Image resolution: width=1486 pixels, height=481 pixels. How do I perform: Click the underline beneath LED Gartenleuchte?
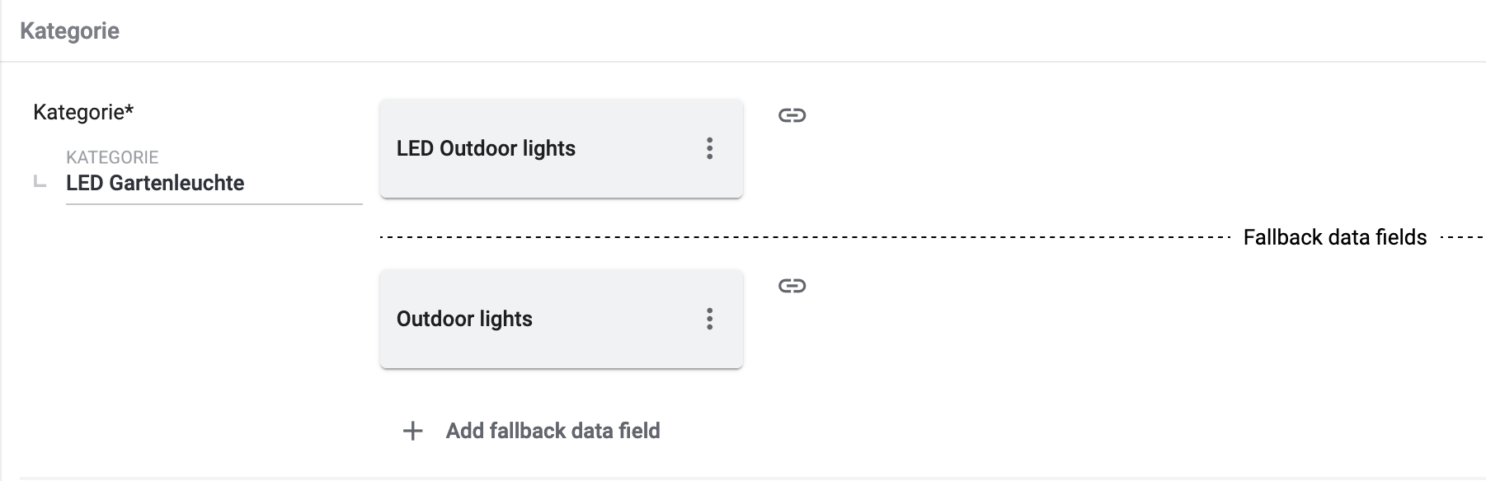213,203
